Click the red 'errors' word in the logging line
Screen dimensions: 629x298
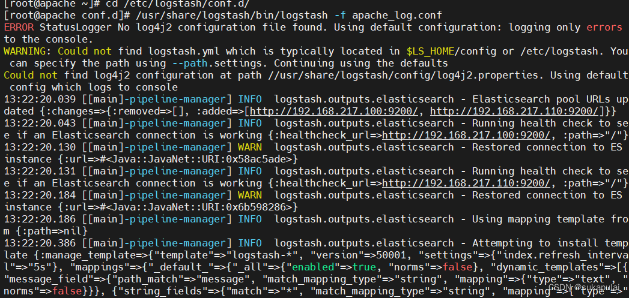[x=604, y=28]
